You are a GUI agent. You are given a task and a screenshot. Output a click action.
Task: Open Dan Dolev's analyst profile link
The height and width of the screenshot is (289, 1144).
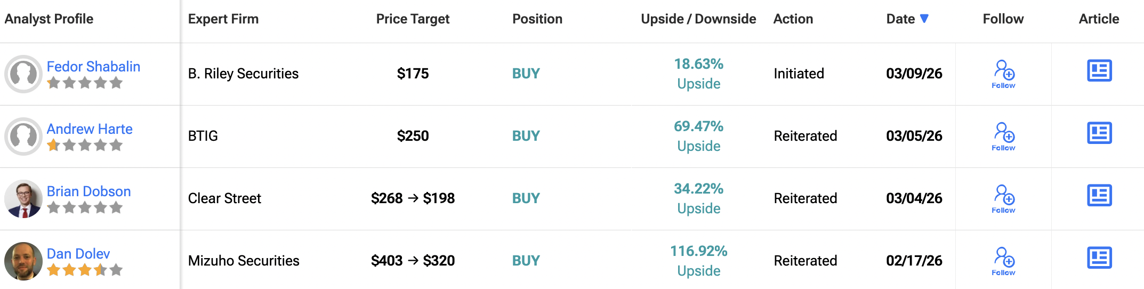click(78, 254)
